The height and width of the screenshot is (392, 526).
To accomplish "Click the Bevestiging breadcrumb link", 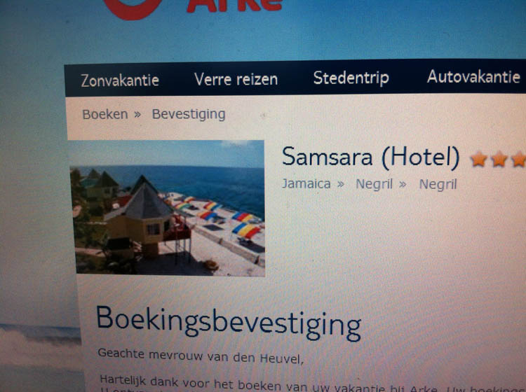I will click(x=189, y=115).
